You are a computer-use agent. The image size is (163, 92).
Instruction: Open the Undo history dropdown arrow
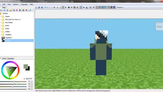pos(47,7)
